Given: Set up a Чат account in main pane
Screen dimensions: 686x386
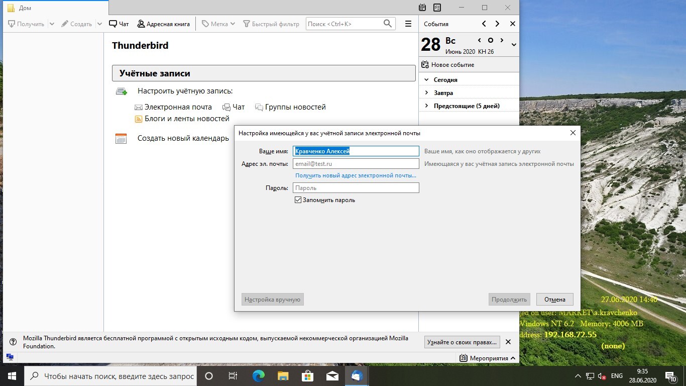Looking at the screenshot, I should tap(234, 107).
